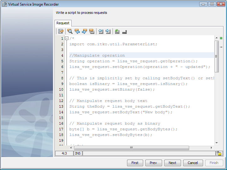Maximize the Virtual Service Image Recorder window
The width and height of the screenshot is (227, 170).
pos(212,4)
